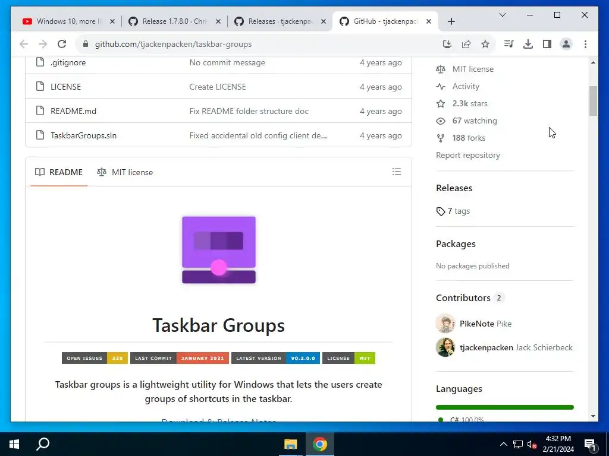Open the notification center icon

tap(591, 444)
